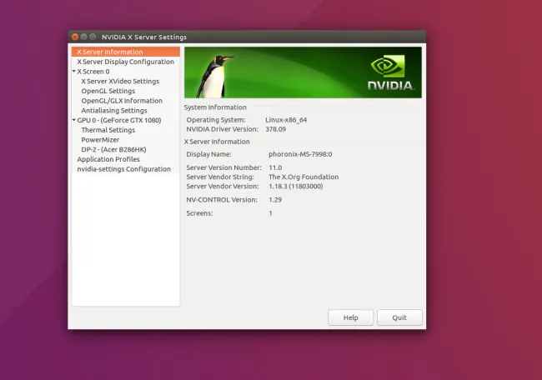Select the X Screen 0 entry
This screenshot has width=542, height=380.
tap(93, 72)
